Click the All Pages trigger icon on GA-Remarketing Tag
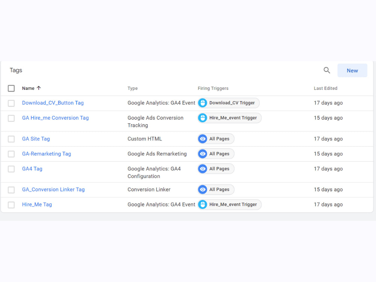Image resolution: width=376 pixels, height=282 pixels. (x=202, y=154)
